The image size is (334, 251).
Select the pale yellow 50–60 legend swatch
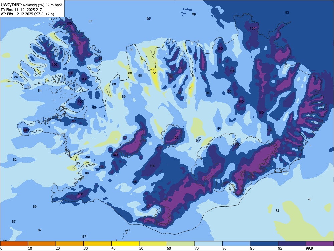coord(153,244)
